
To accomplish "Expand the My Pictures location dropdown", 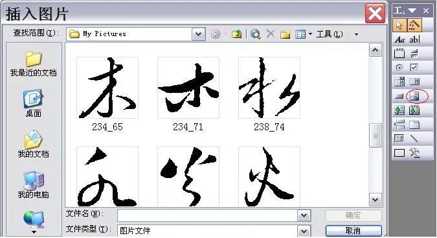I will point(199,34).
